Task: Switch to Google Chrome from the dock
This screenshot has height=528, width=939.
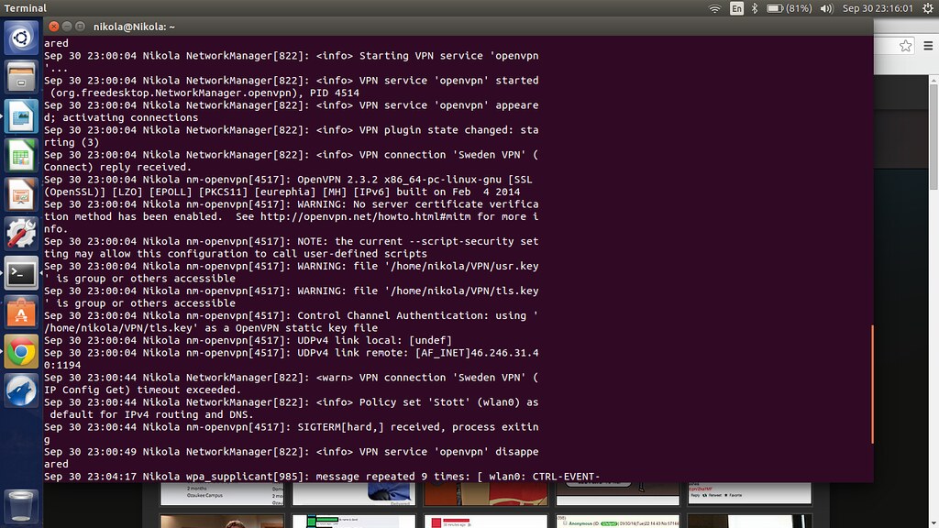Action: [x=21, y=352]
